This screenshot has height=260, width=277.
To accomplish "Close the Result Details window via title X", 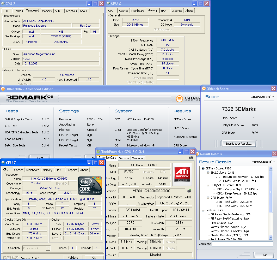I will [274, 154].
